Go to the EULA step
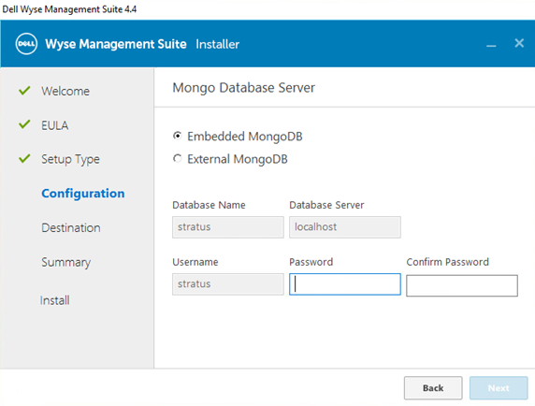The width and height of the screenshot is (535, 406). 55,125
